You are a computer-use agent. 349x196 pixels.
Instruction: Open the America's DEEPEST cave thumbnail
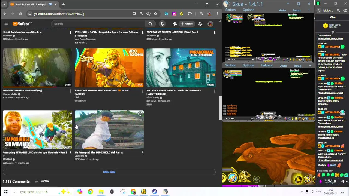(x=37, y=68)
